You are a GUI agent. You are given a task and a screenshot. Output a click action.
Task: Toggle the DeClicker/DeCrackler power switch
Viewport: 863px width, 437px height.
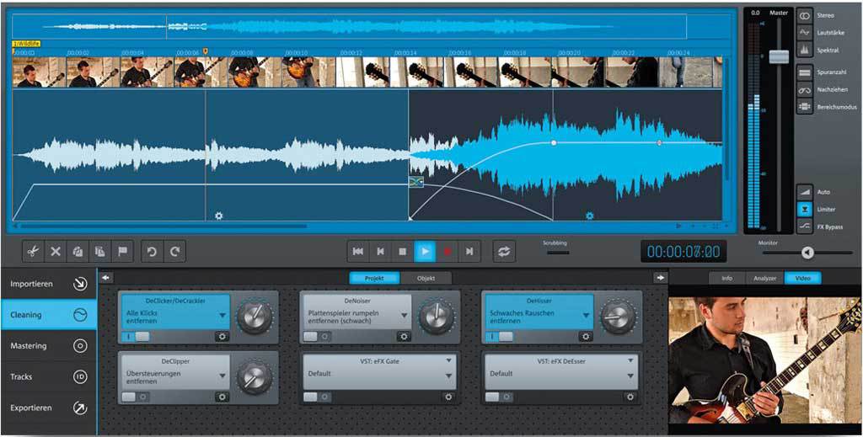tap(136, 337)
